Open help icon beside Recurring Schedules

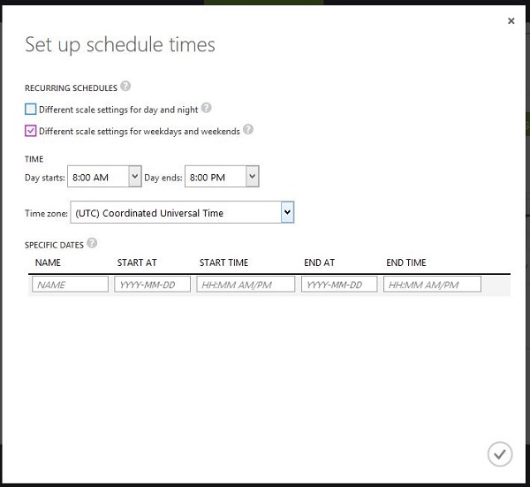[125, 87]
